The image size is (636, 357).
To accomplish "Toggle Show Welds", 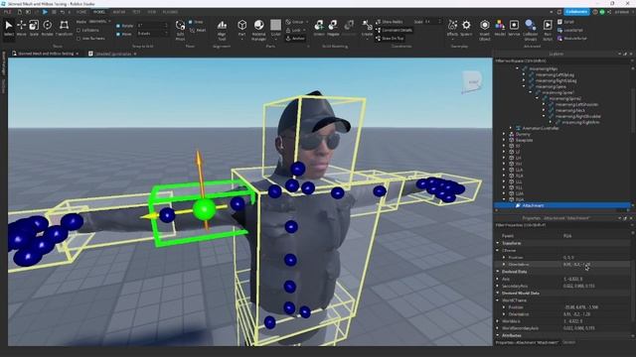I will tap(390, 22).
